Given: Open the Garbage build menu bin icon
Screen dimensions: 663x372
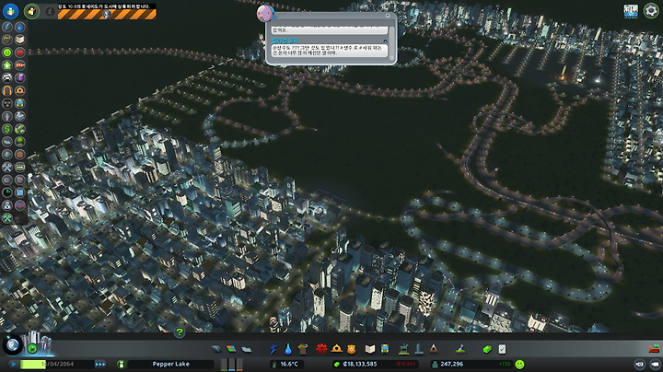Looking at the screenshot, I should (303, 349).
